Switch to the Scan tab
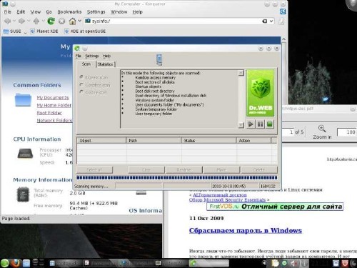The height and width of the screenshot is (268, 357). [86, 64]
